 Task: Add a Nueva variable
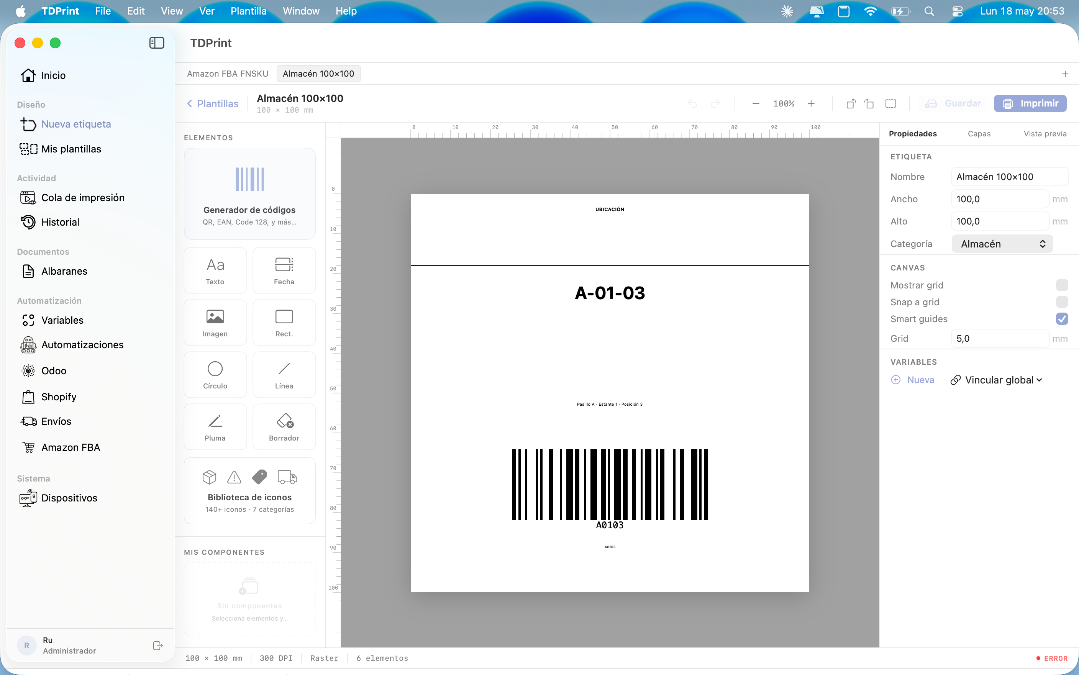(912, 380)
